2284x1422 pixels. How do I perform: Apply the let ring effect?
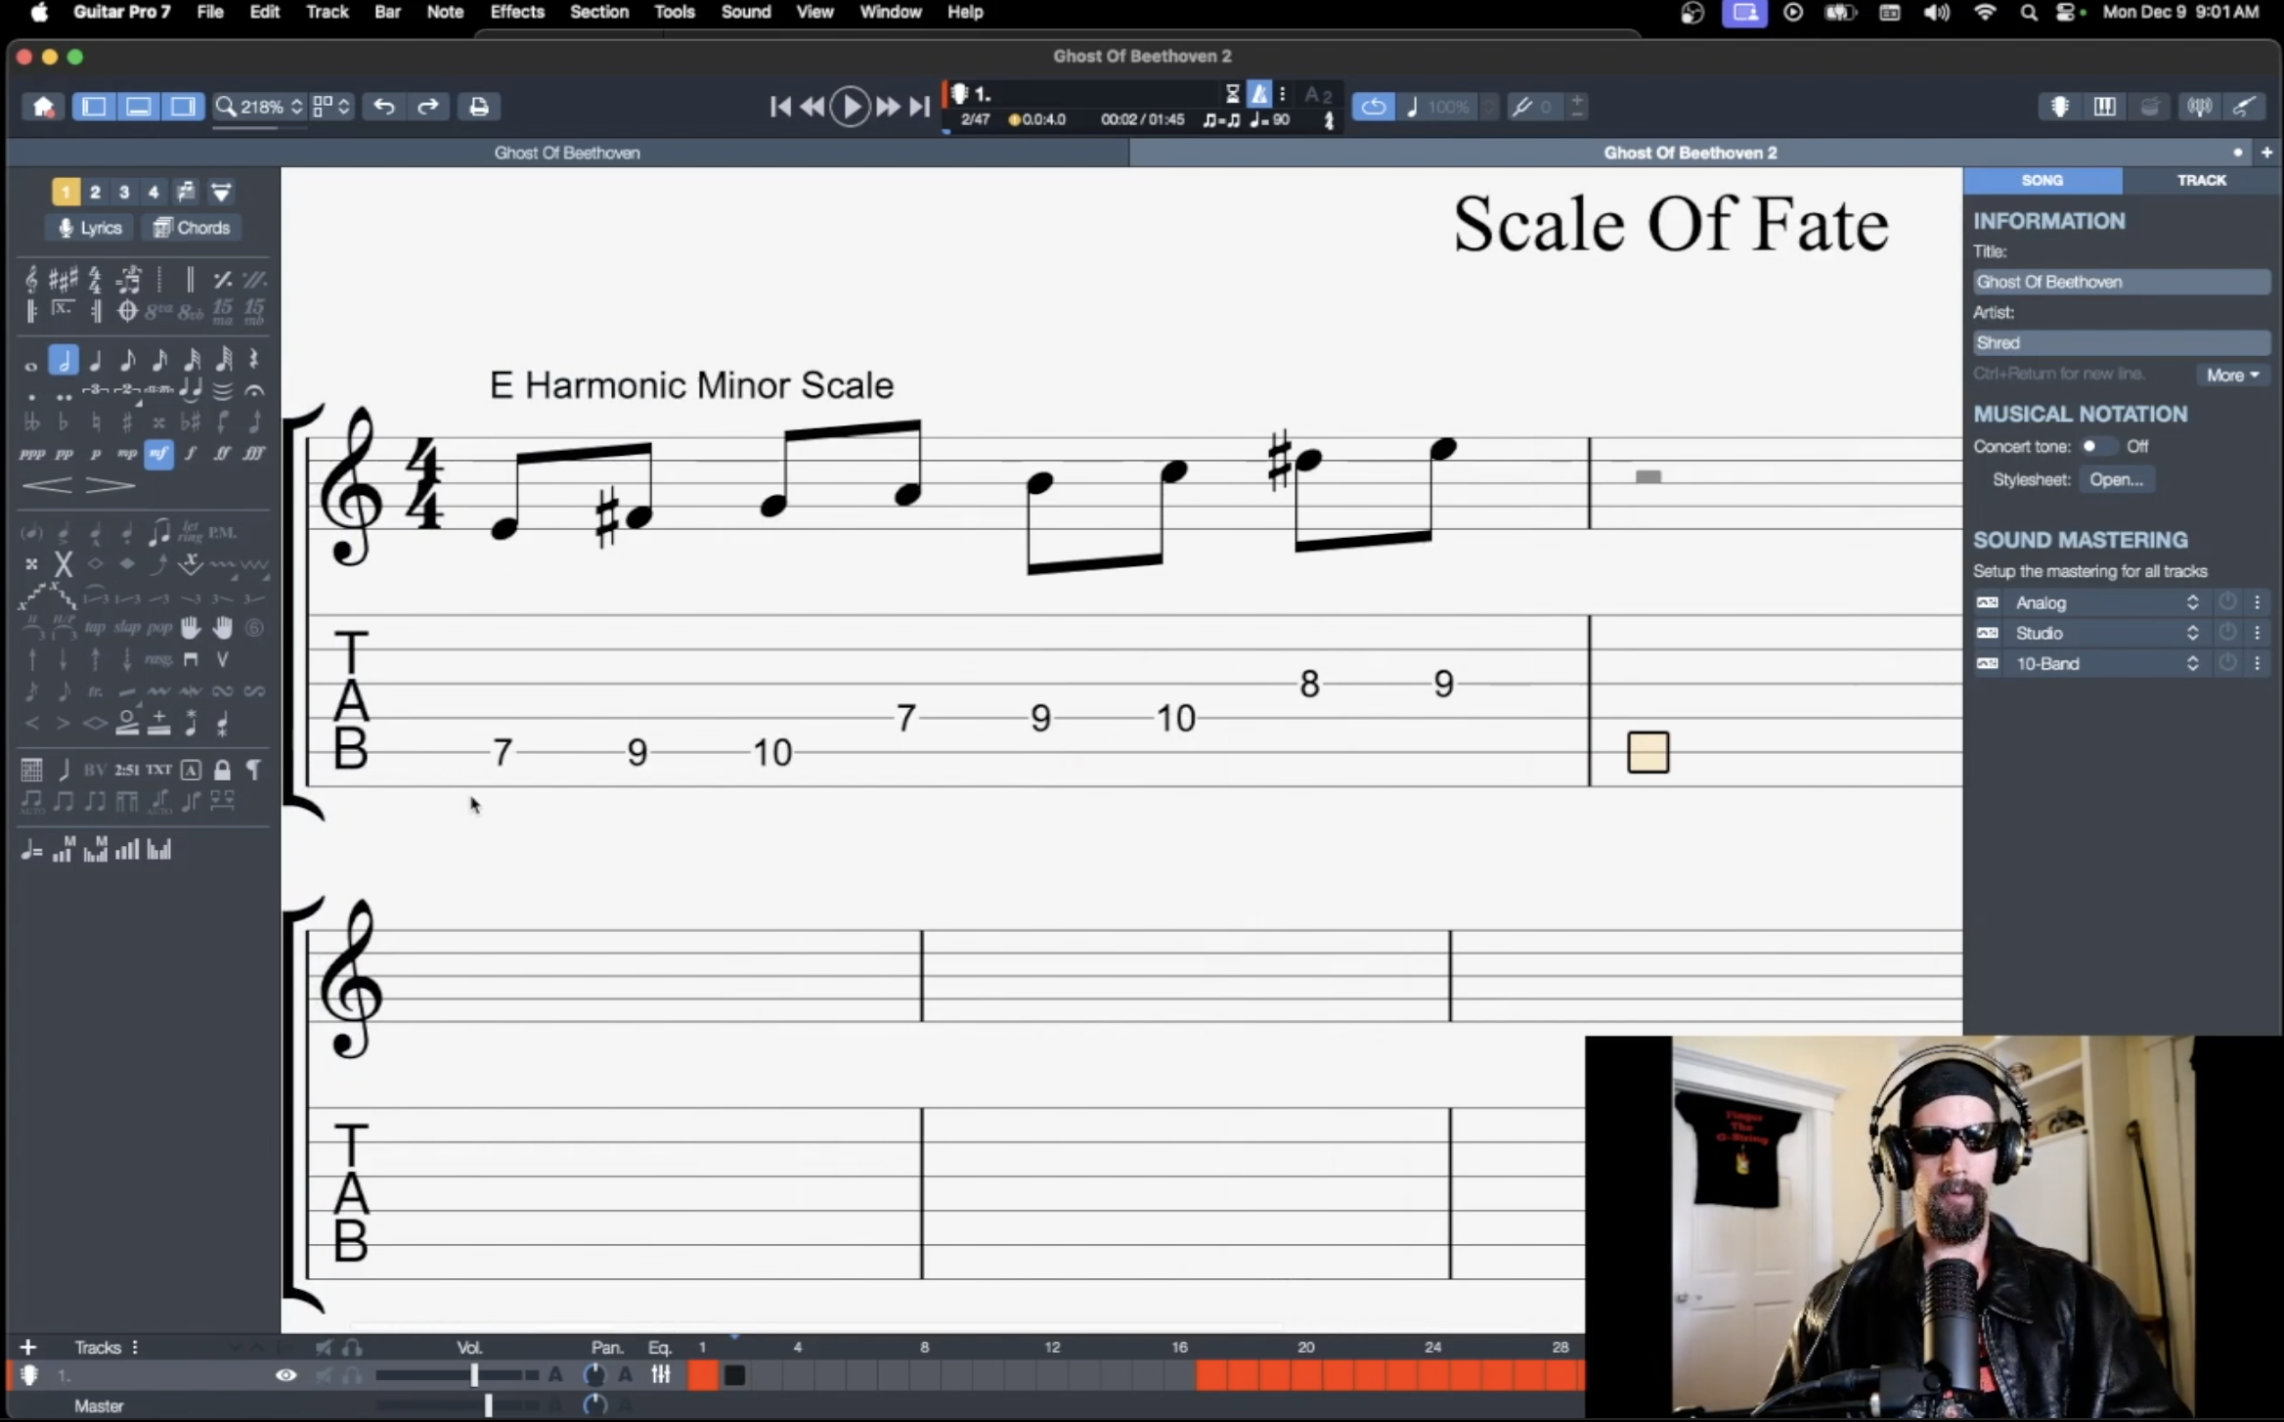point(191,533)
